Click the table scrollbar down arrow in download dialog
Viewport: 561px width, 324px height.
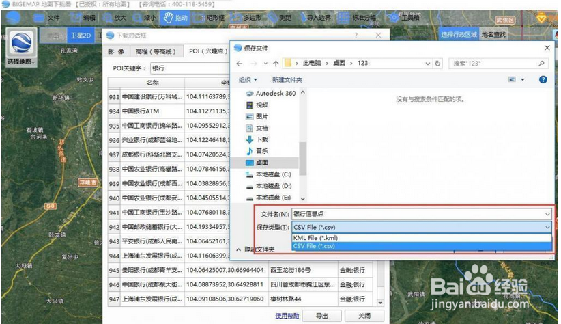[380, 303]
